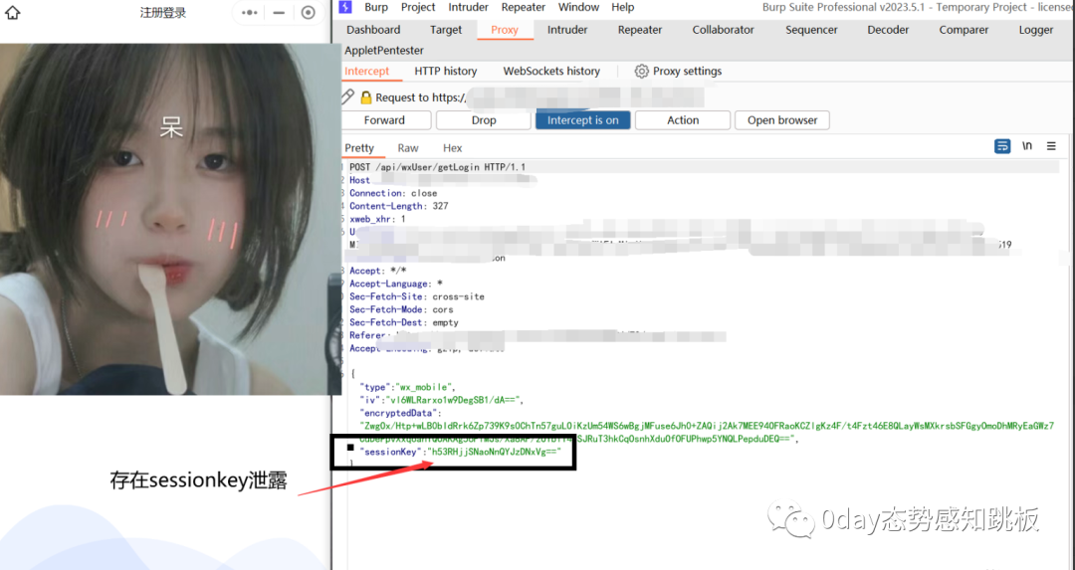Open the AppletPentester extension tab

[x=384, y=50]
